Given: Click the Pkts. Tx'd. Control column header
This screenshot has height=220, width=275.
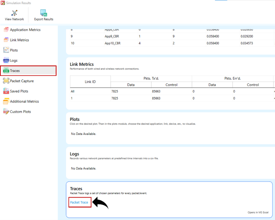Looking at the screenshot, I should pyautogui.click(x=171, y=85).
